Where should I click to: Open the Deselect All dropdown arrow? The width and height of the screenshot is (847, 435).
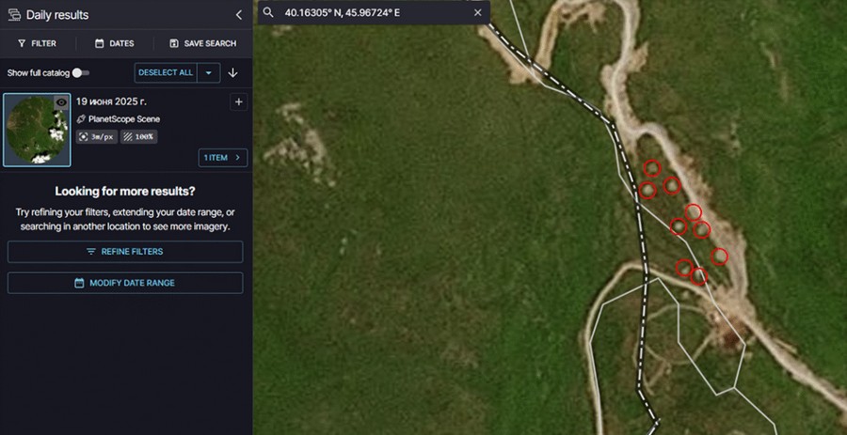click(208, 72)
